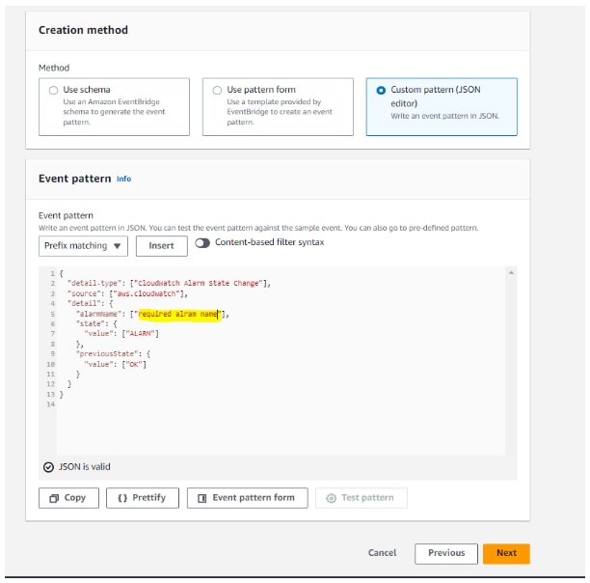Click the Copy icon button
The width and height of the screenshot is (590, 583).
tap(54, 498)
